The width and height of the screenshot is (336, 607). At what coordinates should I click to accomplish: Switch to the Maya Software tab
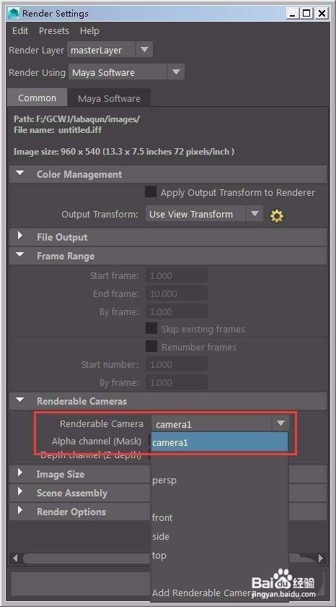point(109,98)
